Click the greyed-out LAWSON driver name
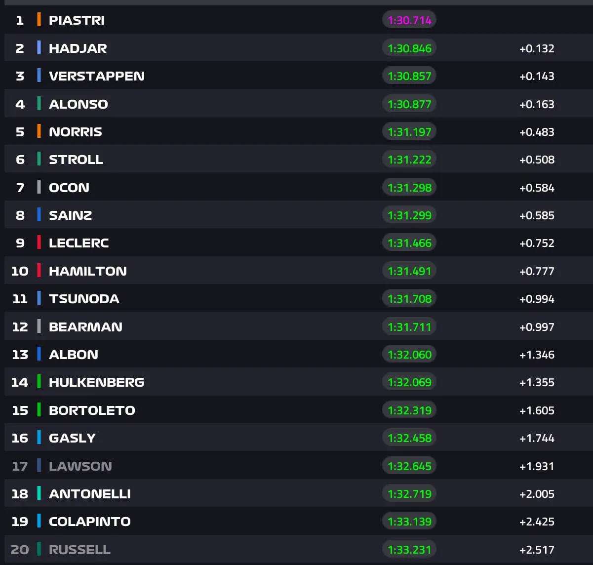This screenshot has height=565, width=593. pos(80,466)
